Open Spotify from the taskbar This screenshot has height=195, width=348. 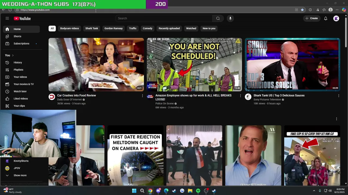pos(198,191)
